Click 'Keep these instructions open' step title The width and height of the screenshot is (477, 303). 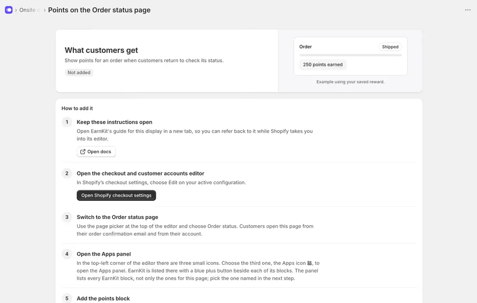pos(114,122)
